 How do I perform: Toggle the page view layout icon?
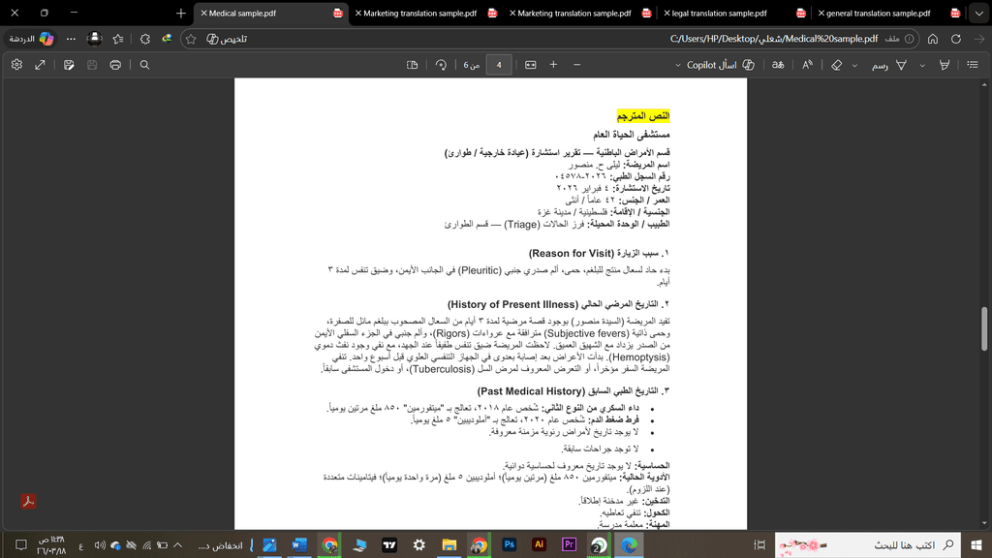pos(412,65)
